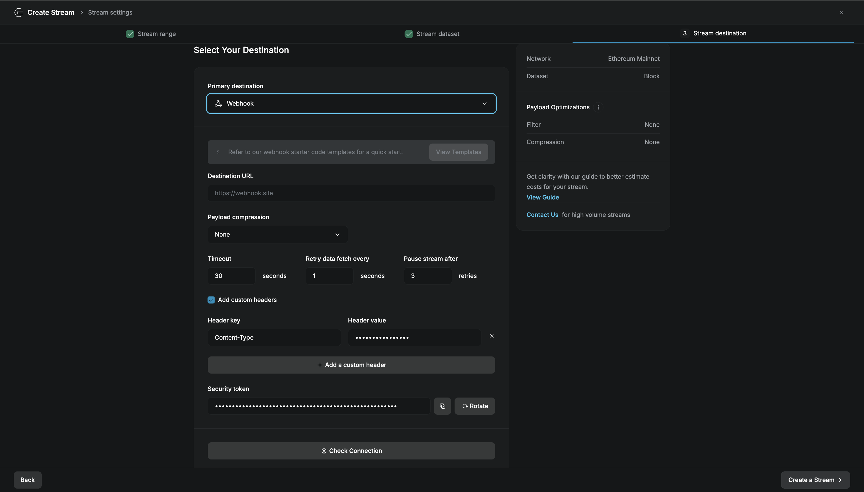The height and width of the screenshot is (492, 864).
Task: Click the Stream dataset green checkmark icon
Action: click(x=409, y=34)
